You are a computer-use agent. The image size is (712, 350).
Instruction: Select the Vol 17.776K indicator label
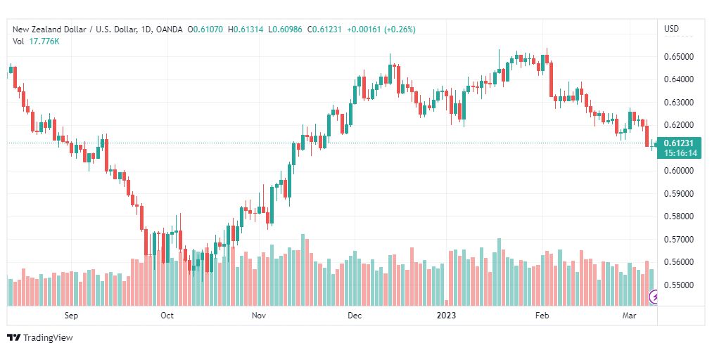[36, 41]
